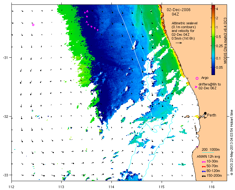
Task: Click the date label 02-Dec-2006
Action: coord(179,10)
